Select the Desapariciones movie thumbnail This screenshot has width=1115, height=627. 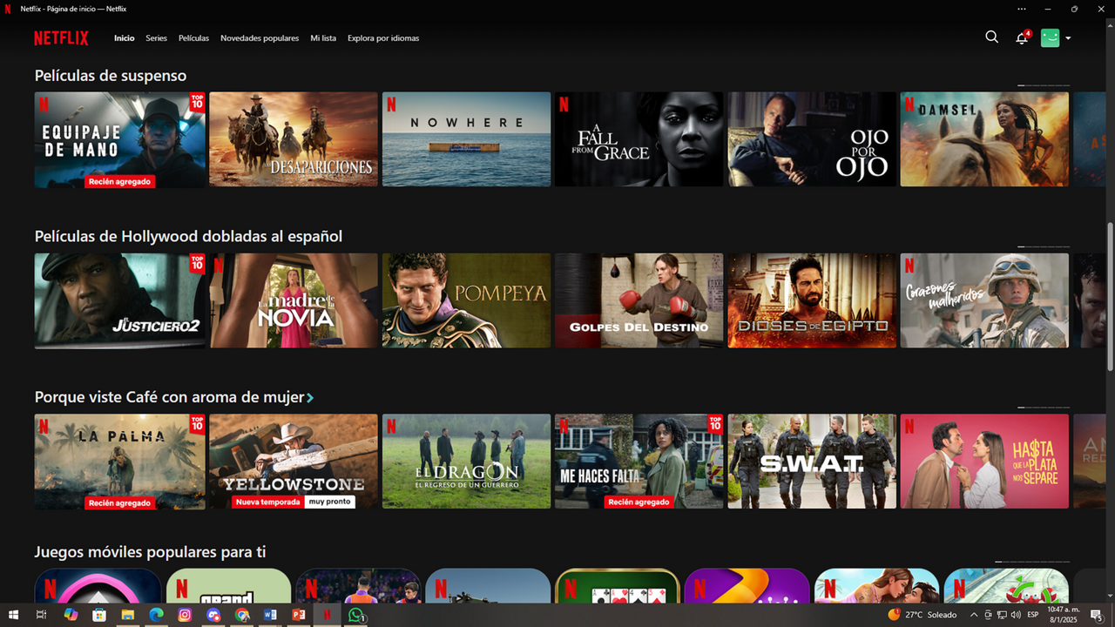coord(294,139)
